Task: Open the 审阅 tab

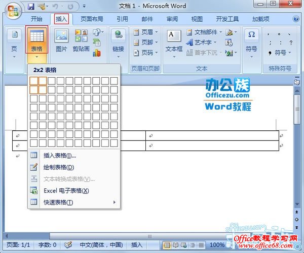Action: point(172,19)
